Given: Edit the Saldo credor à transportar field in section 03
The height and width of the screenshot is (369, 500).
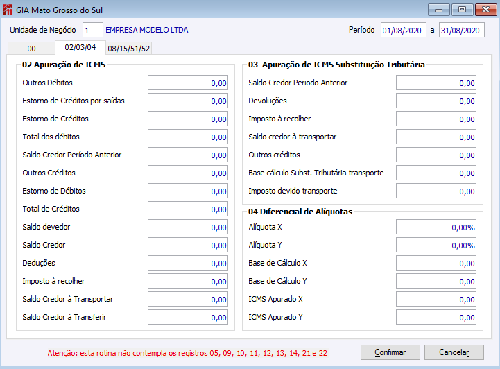Looking at the screenshot, I should coord(436,137).
